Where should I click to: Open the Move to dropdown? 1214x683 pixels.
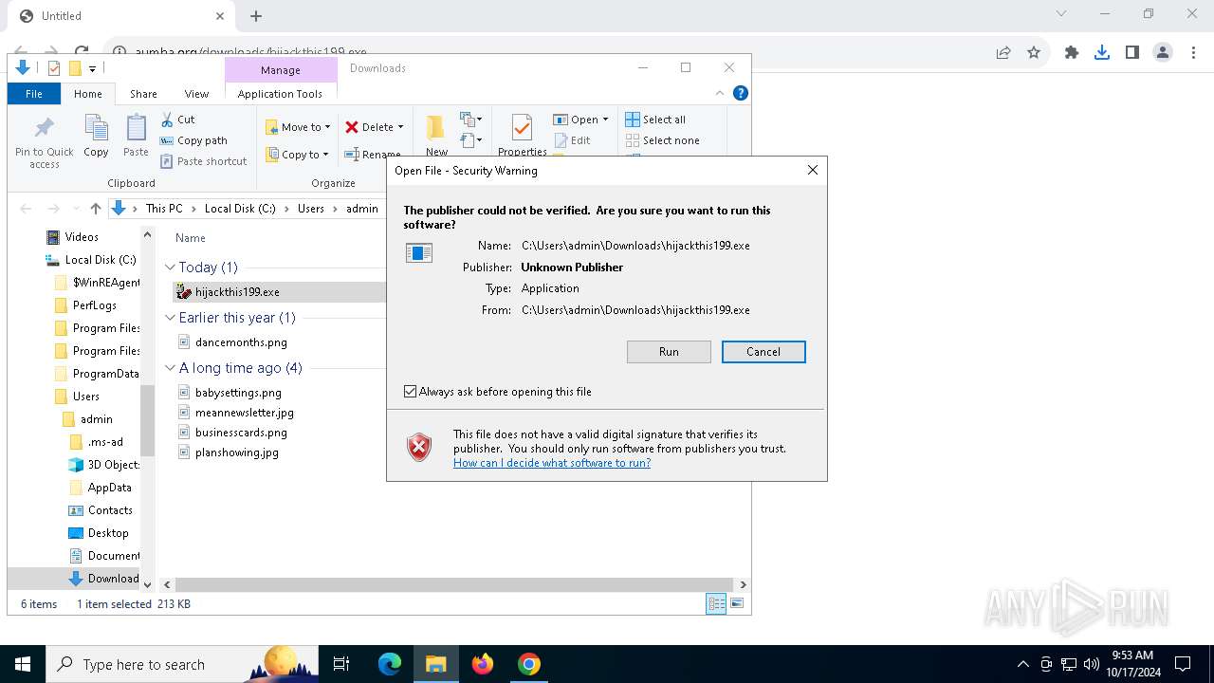click(x=298, y=127)
